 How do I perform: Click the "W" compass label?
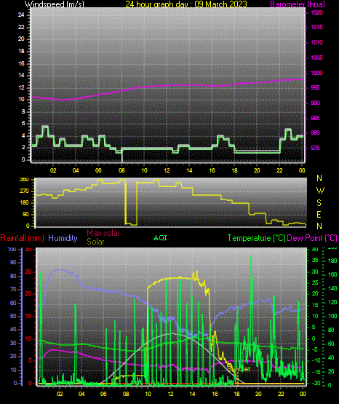[320, 191]
